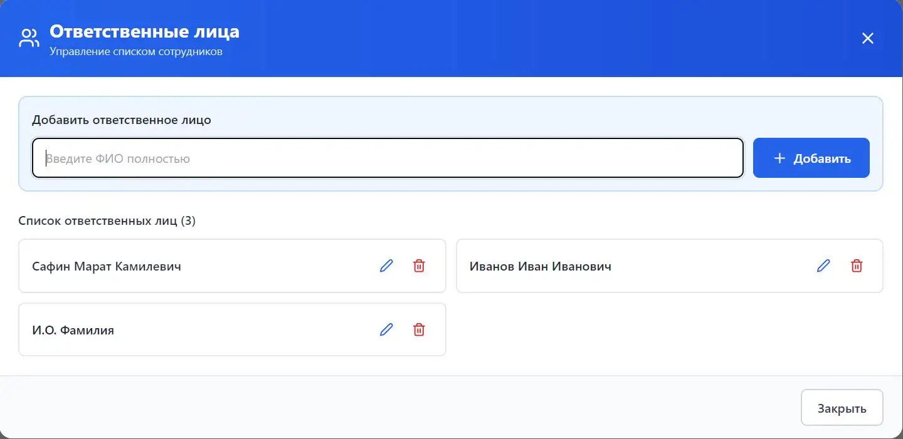This screenshot has height=439, width=903.
Task: Delete Иванов Иван Иванович with trash icon
Action: click(856, 266)
